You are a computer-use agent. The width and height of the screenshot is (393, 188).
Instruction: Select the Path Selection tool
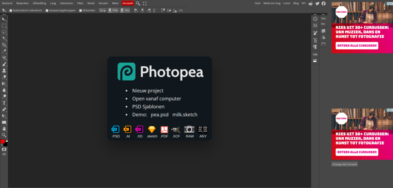click(x=4, y=116)
